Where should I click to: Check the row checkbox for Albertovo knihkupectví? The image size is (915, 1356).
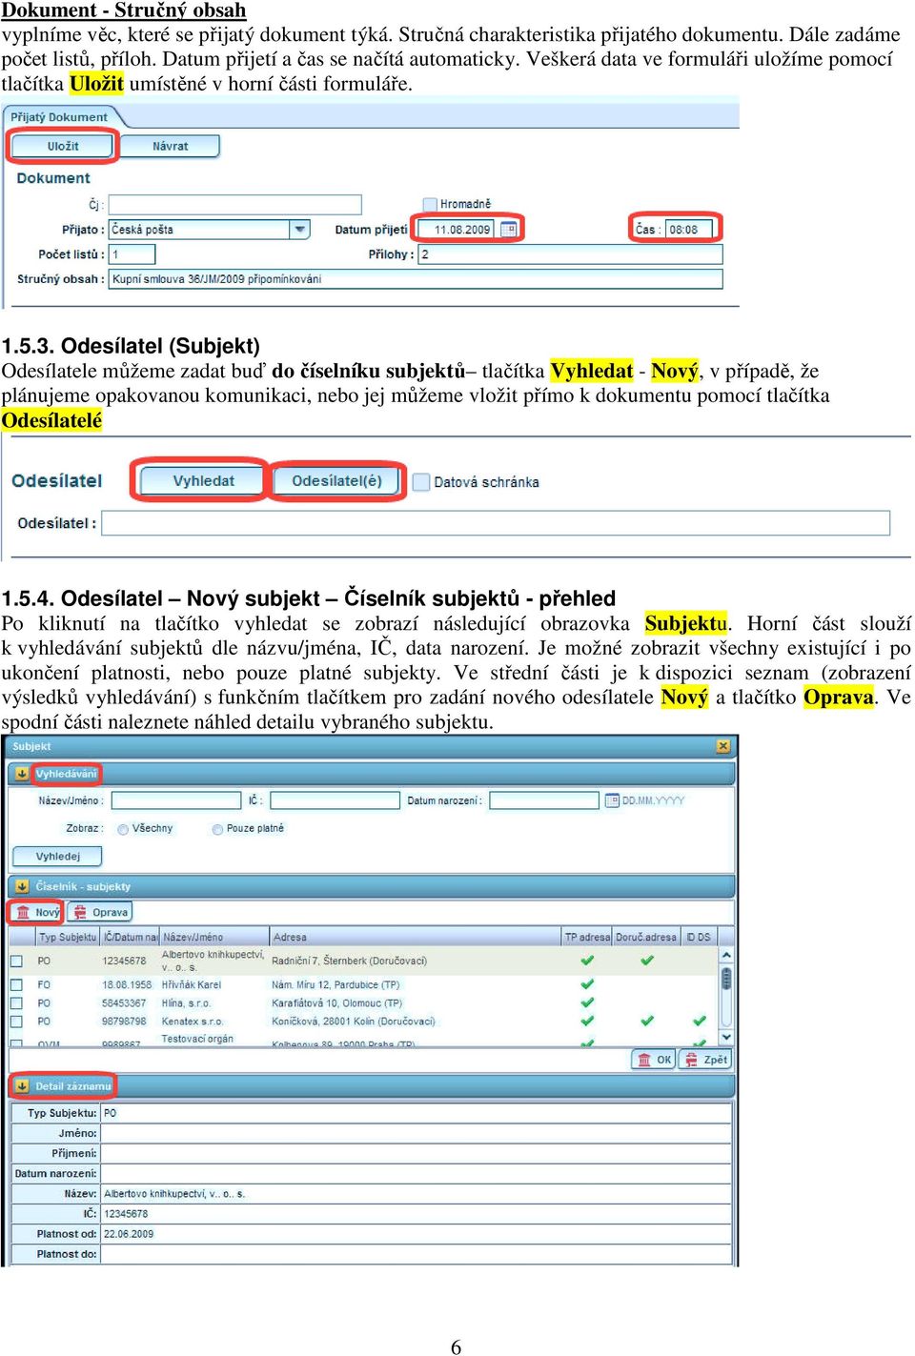tap(16, 961)
